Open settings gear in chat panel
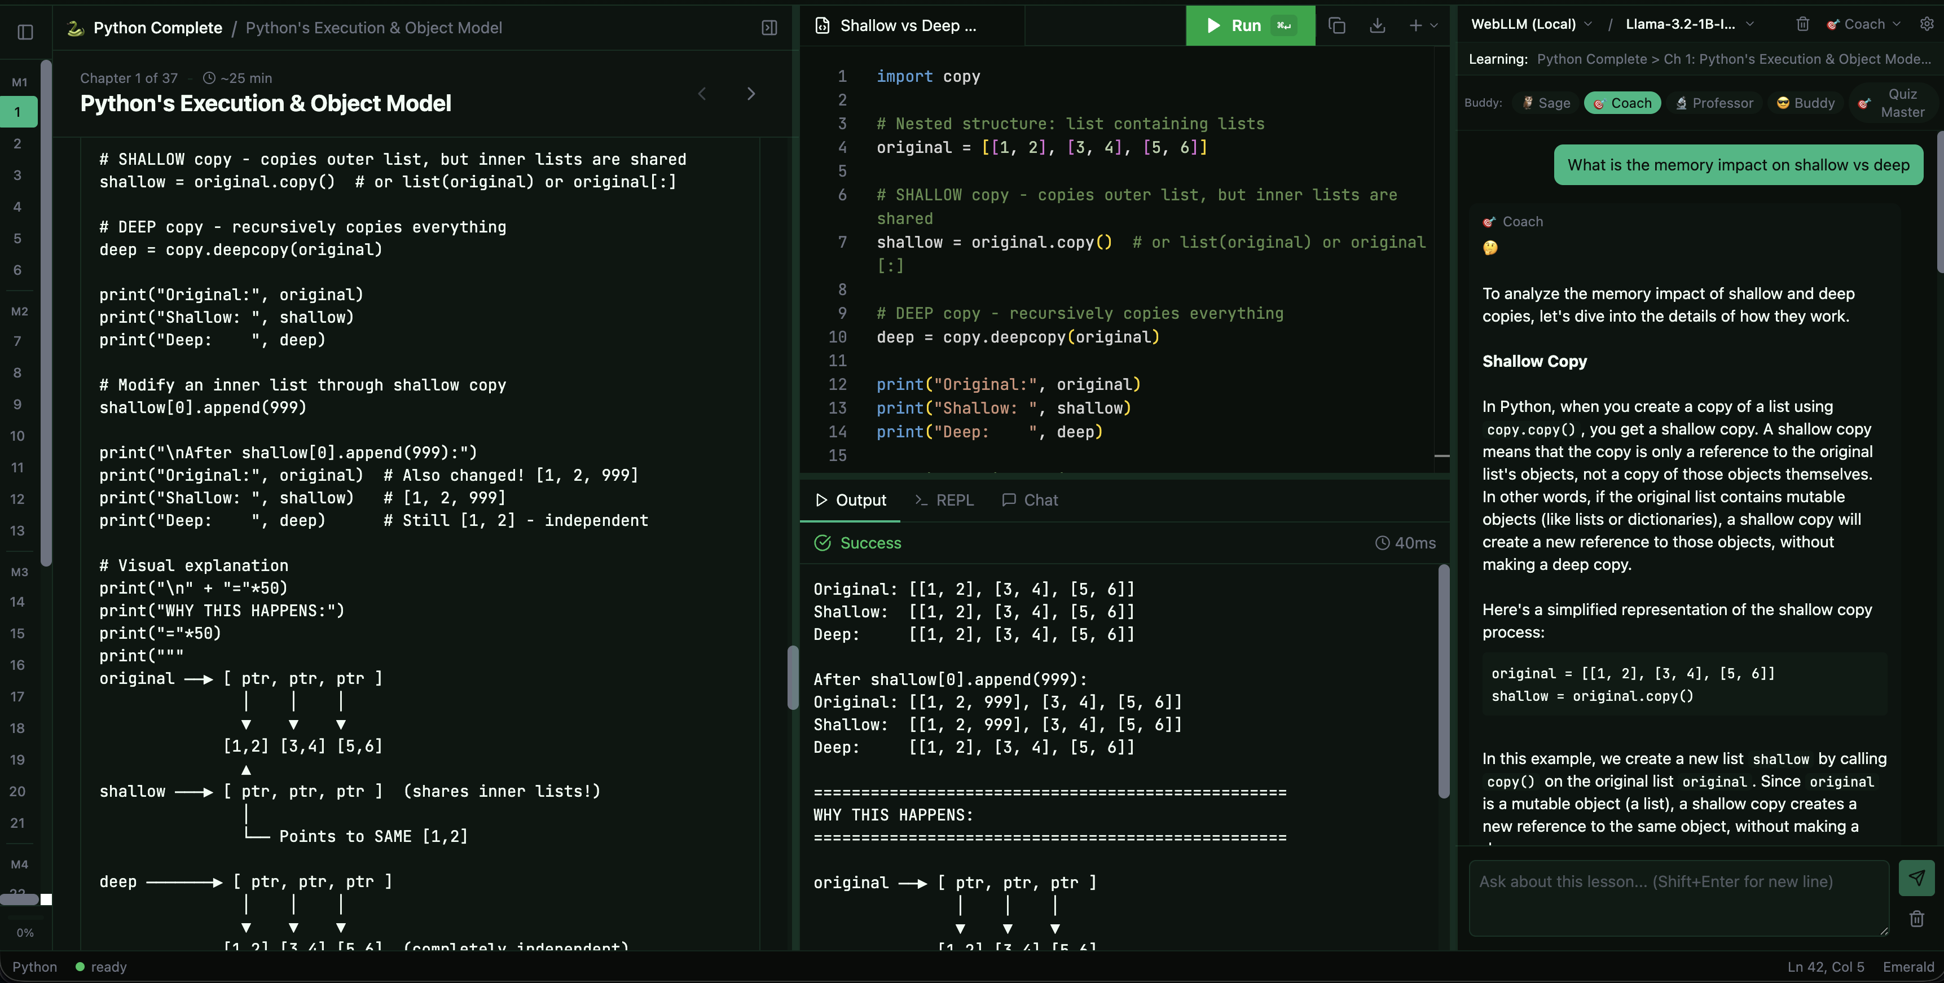The width and height of the screenshot is (1944, 983). click(1927, 24)
